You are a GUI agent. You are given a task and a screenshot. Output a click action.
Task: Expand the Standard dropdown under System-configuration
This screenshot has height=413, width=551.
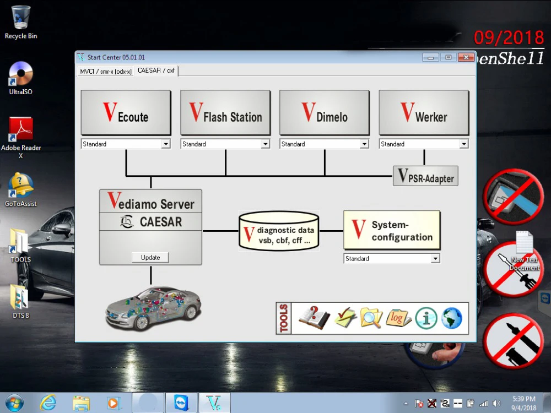point(435,258)
